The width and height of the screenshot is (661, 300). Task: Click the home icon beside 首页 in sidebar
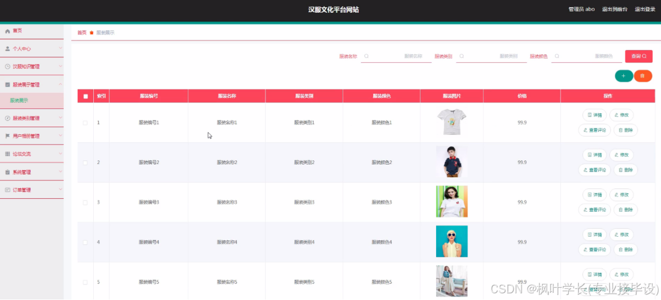(x=8, y=31)
